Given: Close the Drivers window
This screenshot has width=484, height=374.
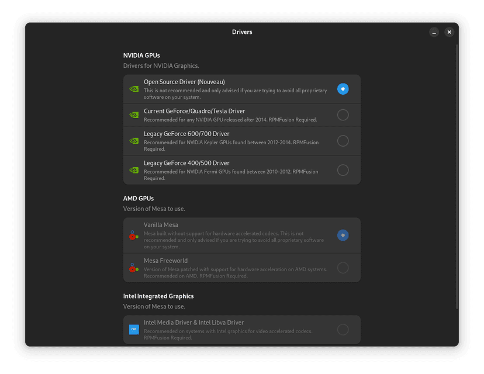Looking at the screenshot, I should [x=449, y=32].
